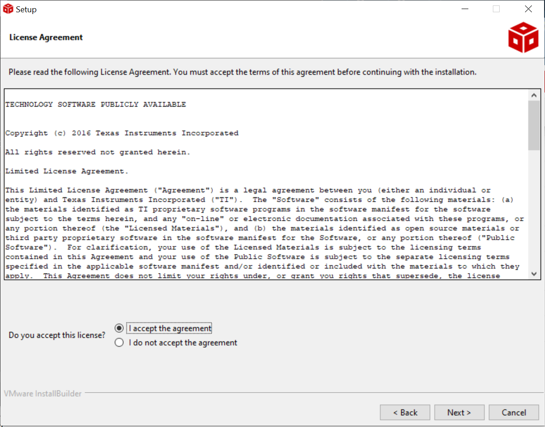Click the 'Next >' button to continue
The image size is (545, 427).
tap(459, 412)
